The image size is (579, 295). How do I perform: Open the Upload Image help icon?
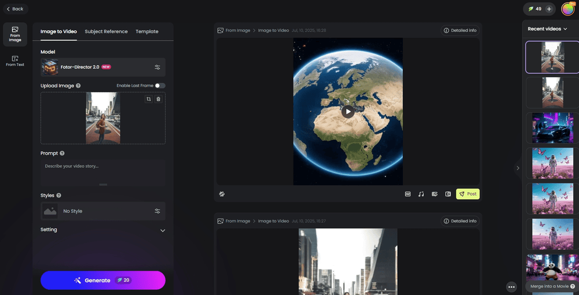(78, 86)
